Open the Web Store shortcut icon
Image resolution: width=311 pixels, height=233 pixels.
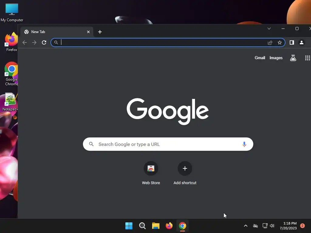151,168
